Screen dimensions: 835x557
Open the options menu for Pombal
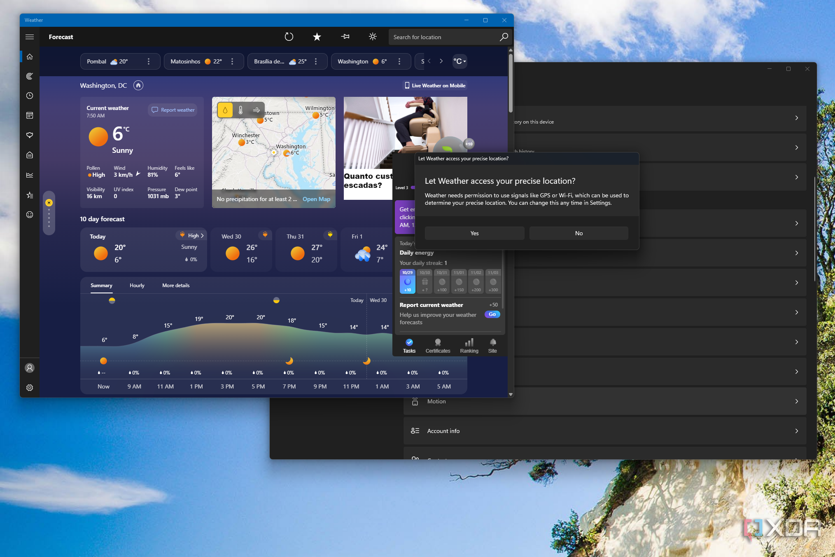click(x=149, y=61)
